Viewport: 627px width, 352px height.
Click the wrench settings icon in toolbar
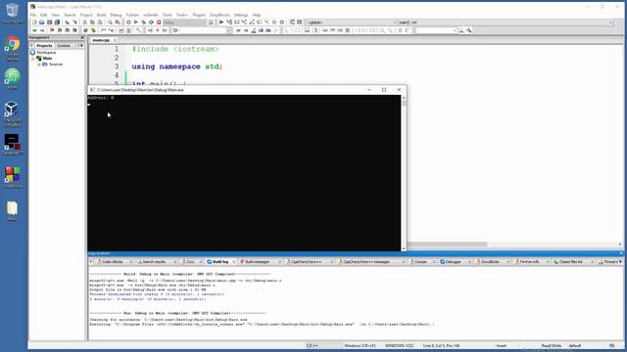click(x=469, y=30)
